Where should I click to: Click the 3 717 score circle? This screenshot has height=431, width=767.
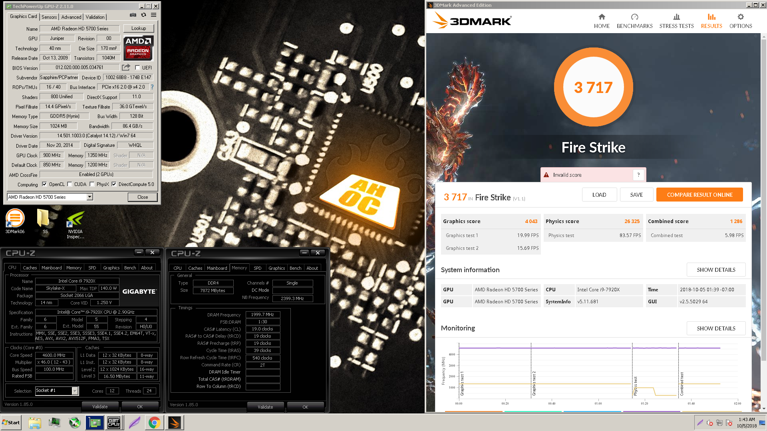click(x=593, y=87)
